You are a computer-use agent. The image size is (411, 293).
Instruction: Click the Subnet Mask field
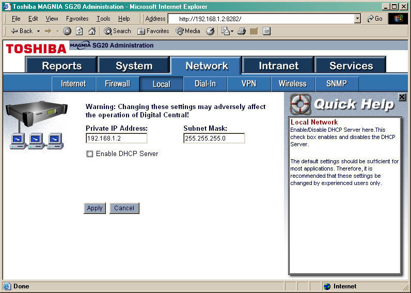coord(214,138)
